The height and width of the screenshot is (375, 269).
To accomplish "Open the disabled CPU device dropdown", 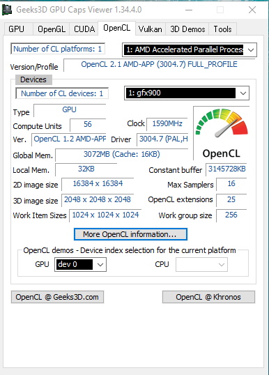I will click(201, 264).
